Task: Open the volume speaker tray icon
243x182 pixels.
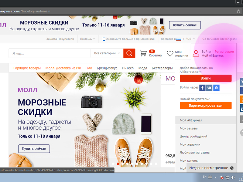Action: click(233, 177)
